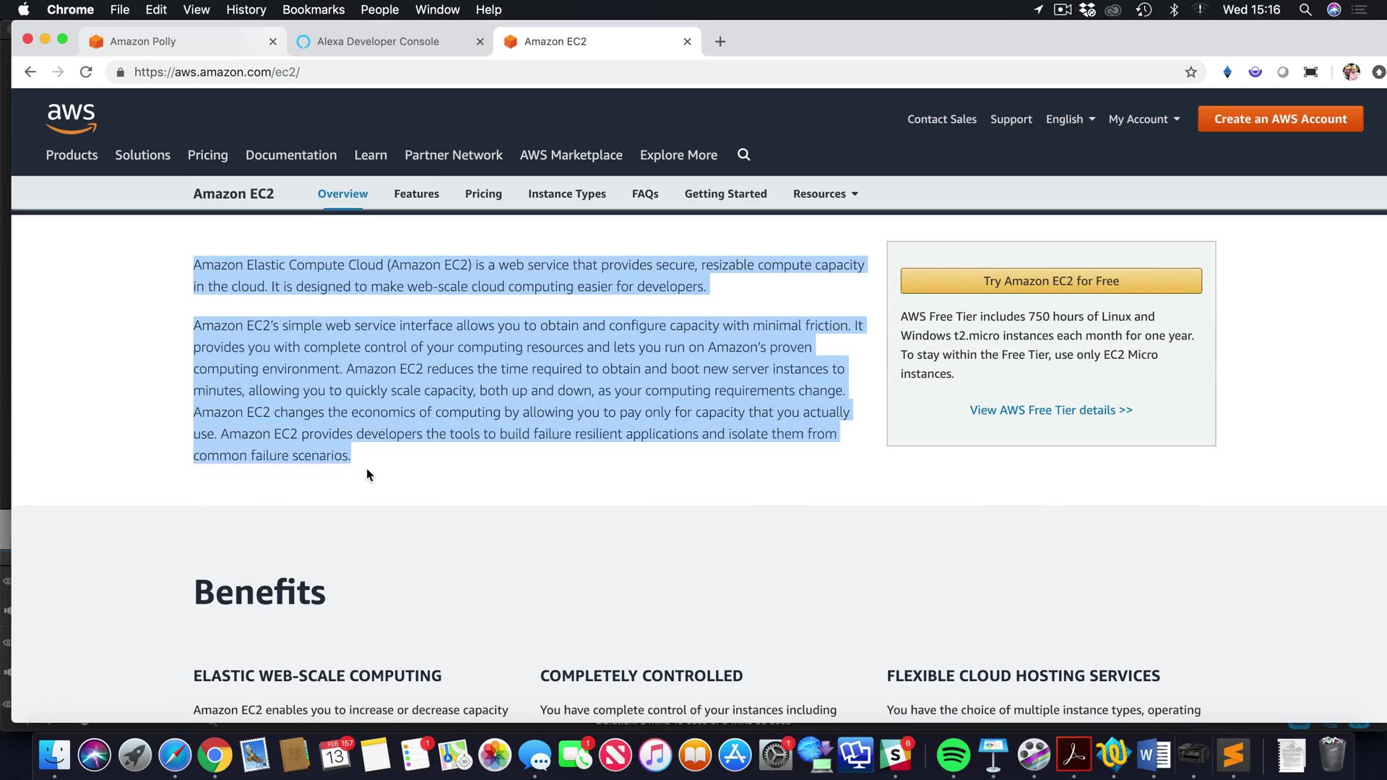
Task: Click the Chrome profile avatar icon
Action: pyautogui.click(x=1351, y=72)
